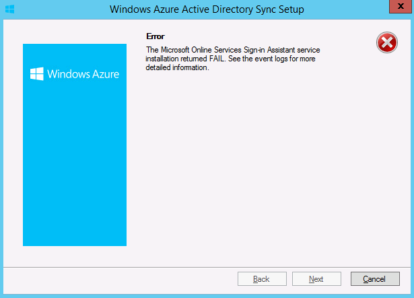Viewport: 414px width, 298px height.
Task: Click the Back button
Action: (262, 278)
